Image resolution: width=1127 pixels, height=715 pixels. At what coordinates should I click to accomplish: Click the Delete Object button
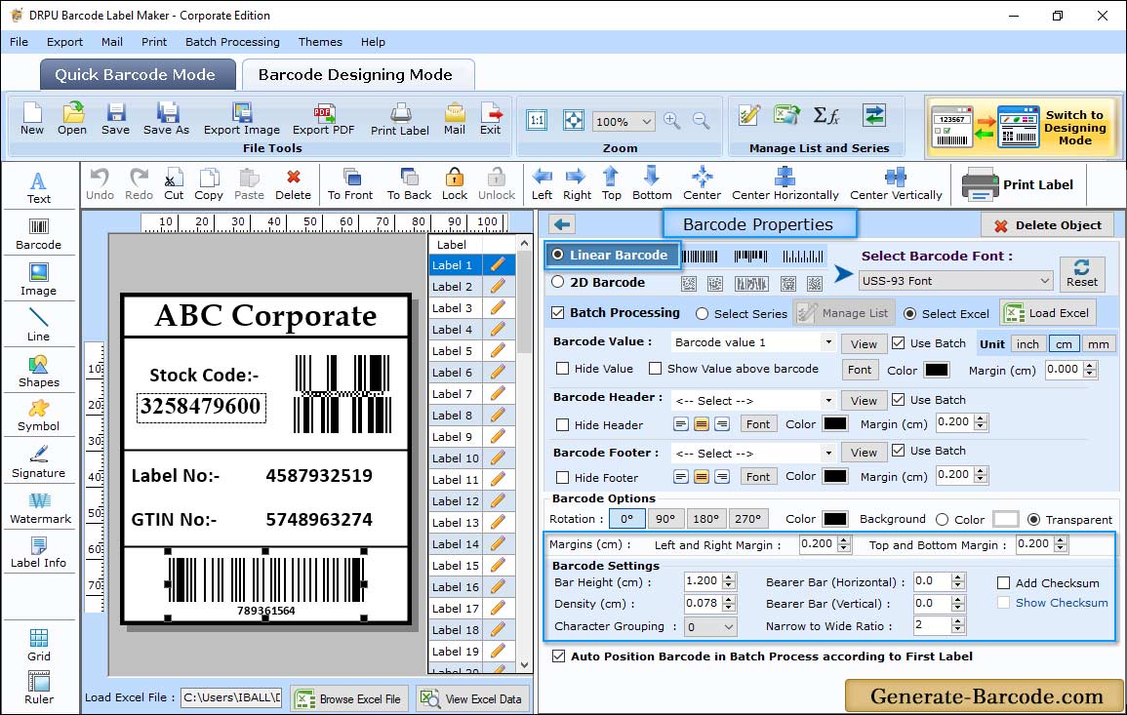(1047, 225)
